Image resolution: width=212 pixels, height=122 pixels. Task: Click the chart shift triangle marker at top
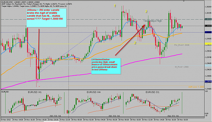click(184, 1)
